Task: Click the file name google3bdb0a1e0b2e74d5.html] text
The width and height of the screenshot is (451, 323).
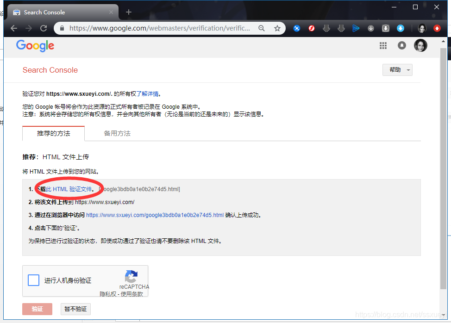Action: (139, 189)
